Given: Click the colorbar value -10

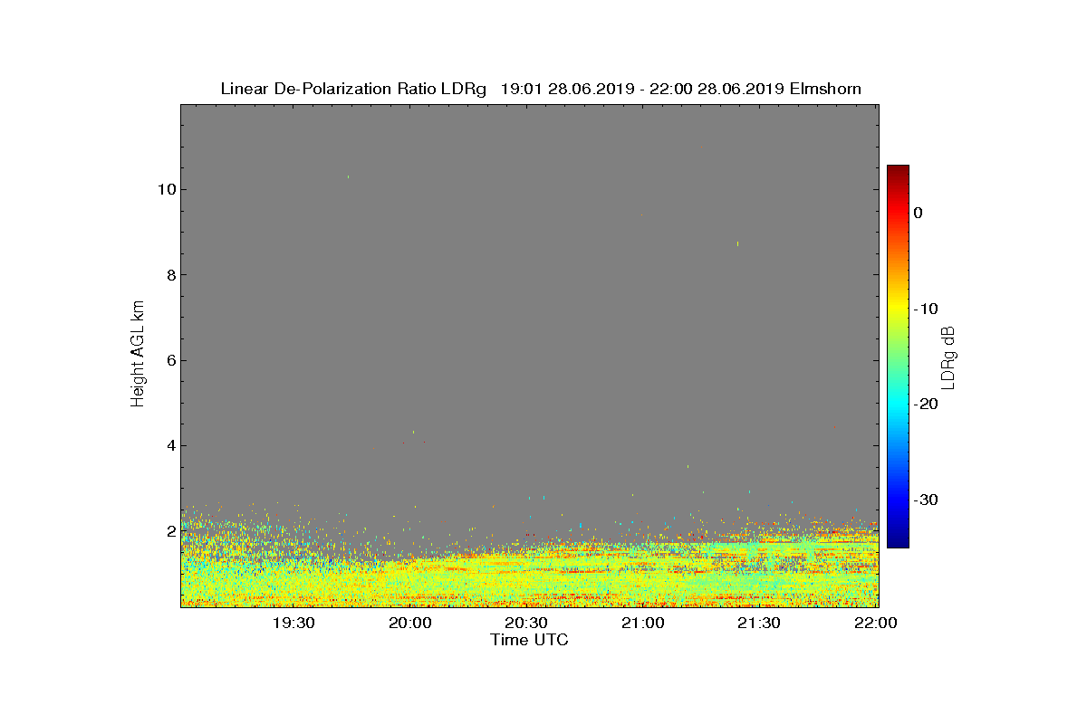Looking at the screenshot, I should pos(925,309).
